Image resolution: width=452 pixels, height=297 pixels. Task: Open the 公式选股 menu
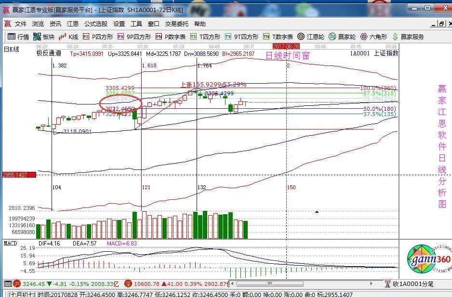tap(96, 24)
